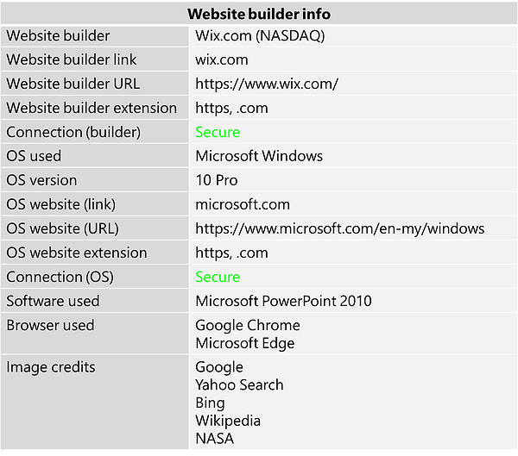Select the 'Wix.com (NASDAQ)' cell
The image size is (518, 456).
coord(260,36)
